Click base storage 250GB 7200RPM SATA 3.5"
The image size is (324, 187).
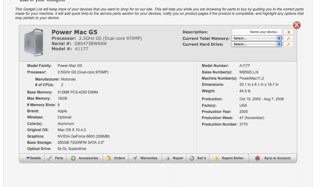click(x=81, y=143)
